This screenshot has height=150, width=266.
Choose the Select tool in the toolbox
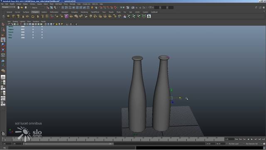click(3, 24)
